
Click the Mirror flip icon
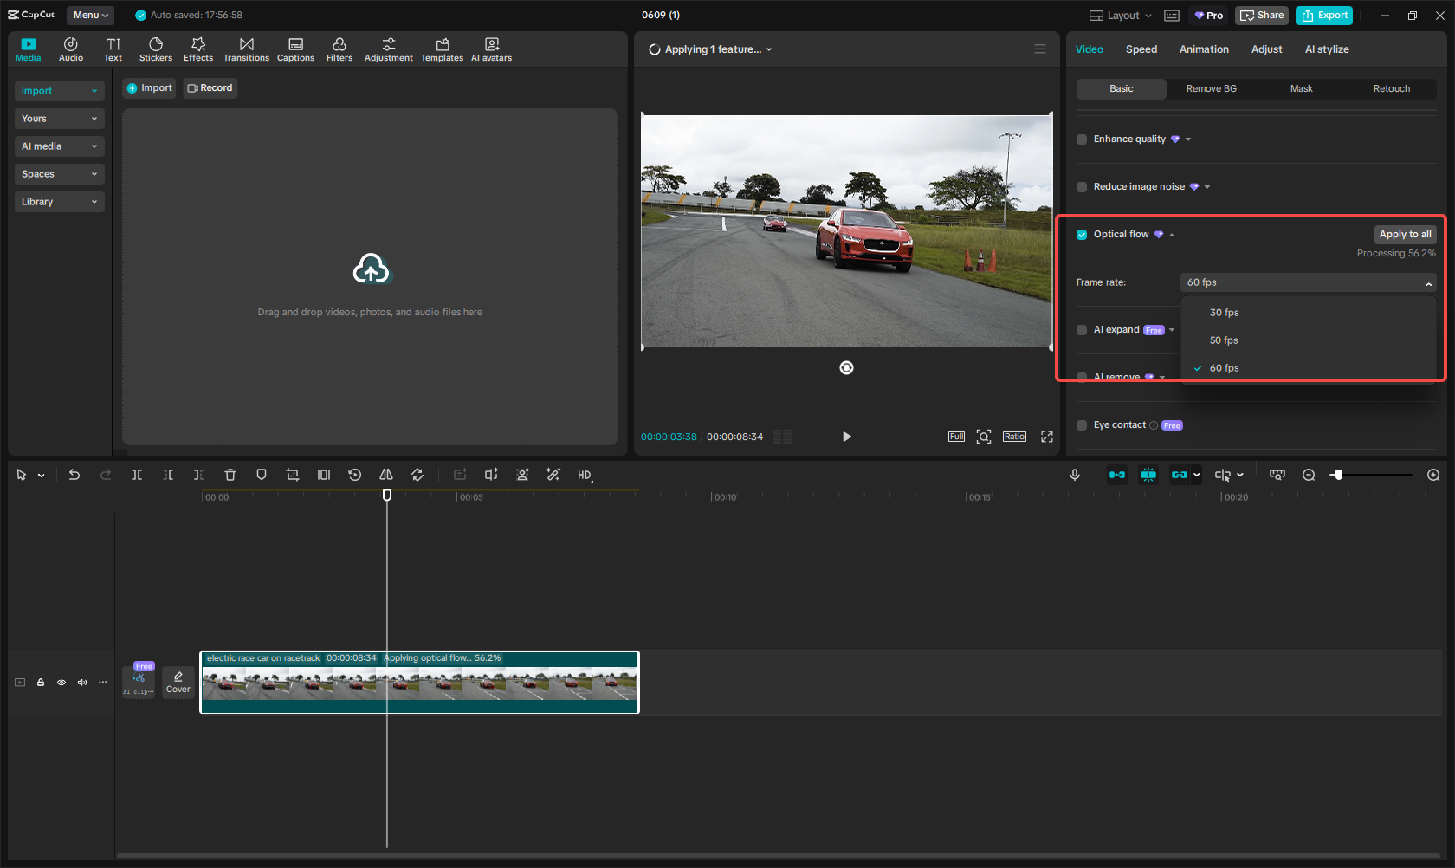pos(386,475)
